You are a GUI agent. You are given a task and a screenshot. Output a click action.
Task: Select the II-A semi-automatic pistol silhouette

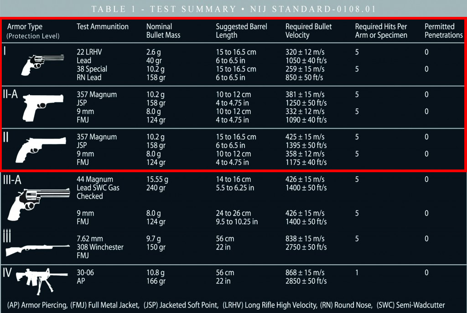[43, 108]
